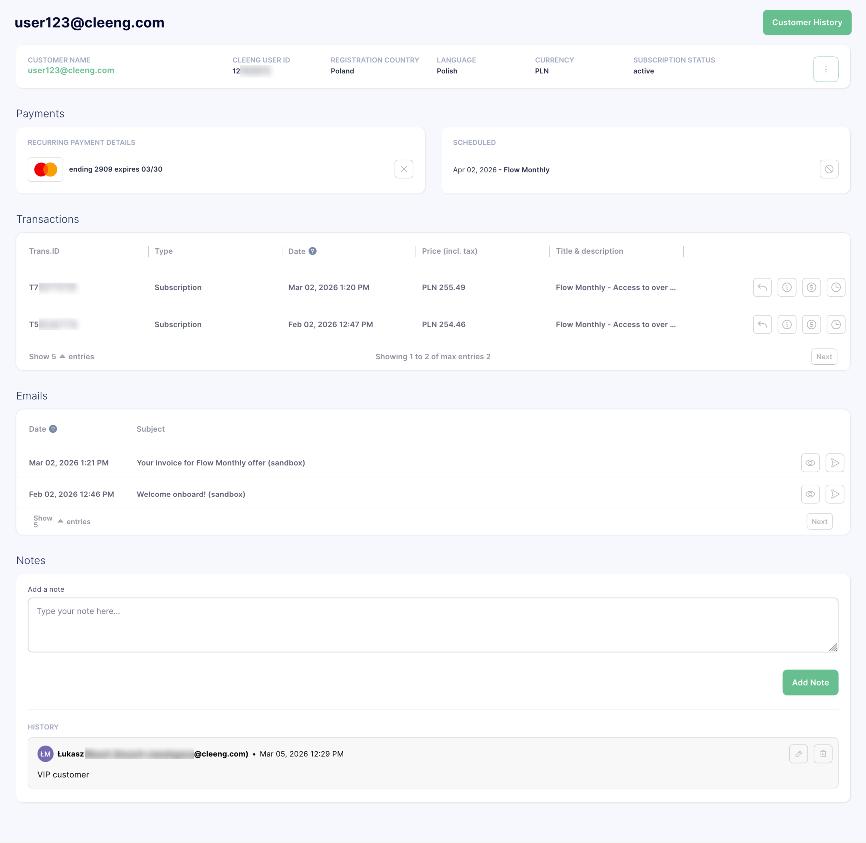Open the three-dot customer actions menu

[826, 69]
